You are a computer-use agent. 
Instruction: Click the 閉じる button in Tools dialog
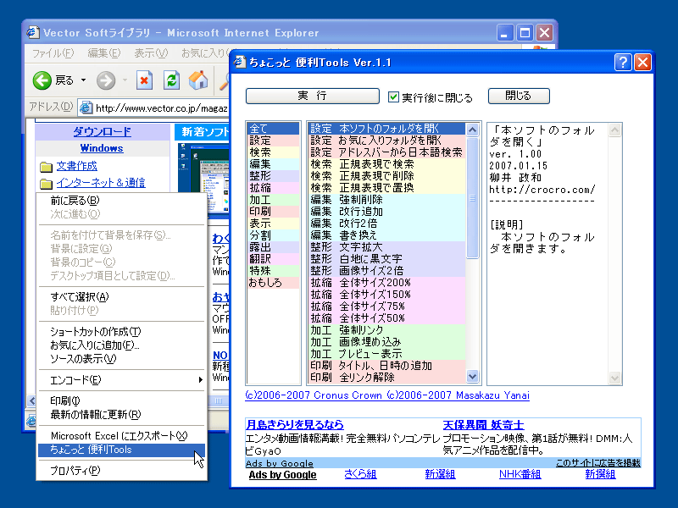point(519,96)
